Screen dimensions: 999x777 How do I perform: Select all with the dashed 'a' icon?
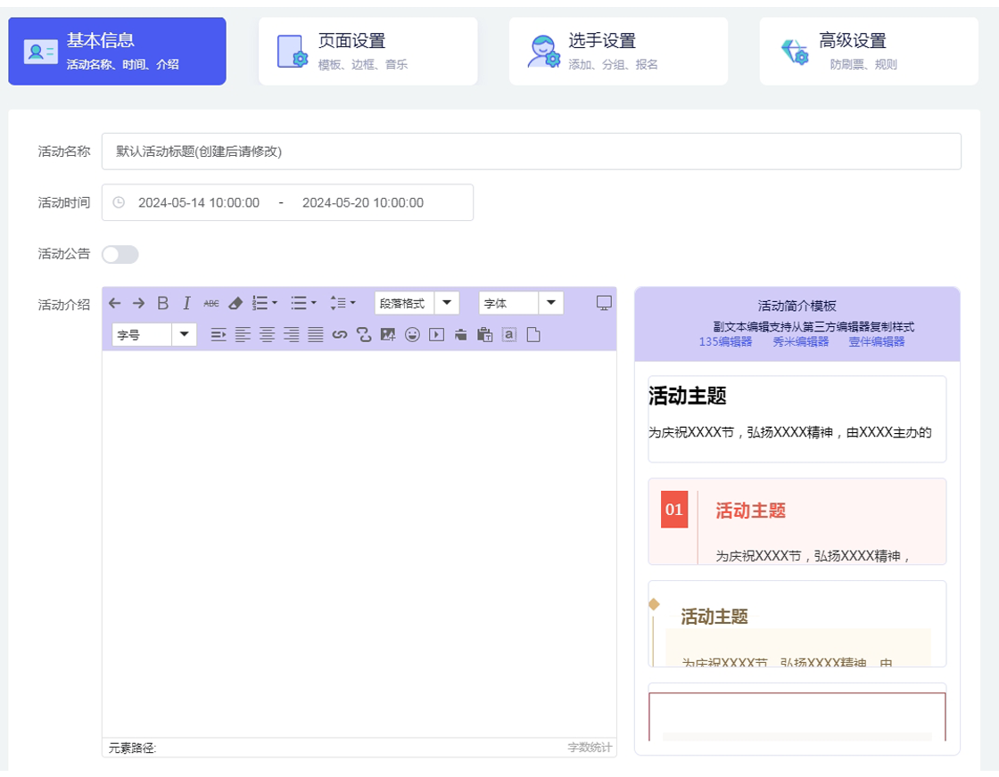pyautogui.click(x=509, y=335)
